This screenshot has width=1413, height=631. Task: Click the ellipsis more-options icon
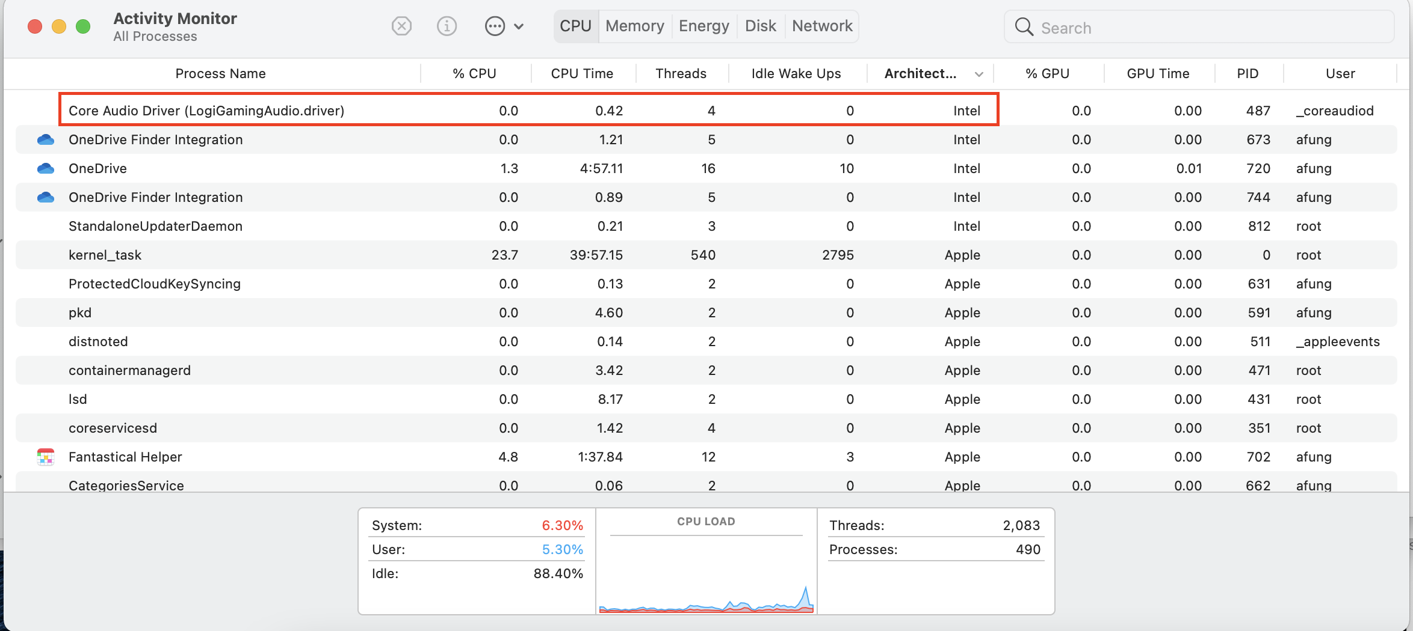[x=495, y=26]
